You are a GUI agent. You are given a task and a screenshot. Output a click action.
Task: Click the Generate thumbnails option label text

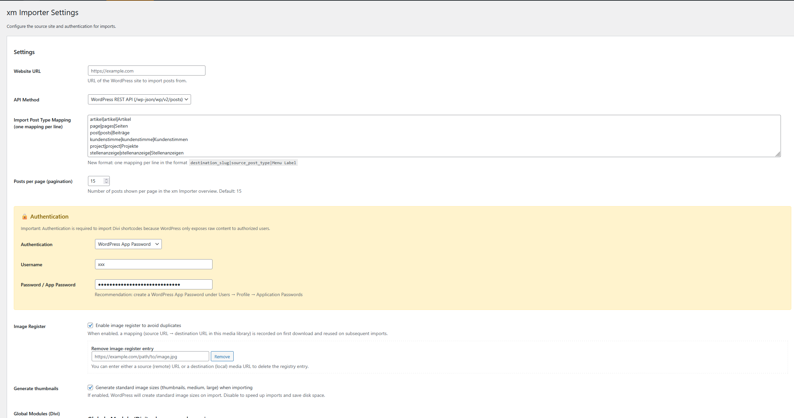[174, 387]
